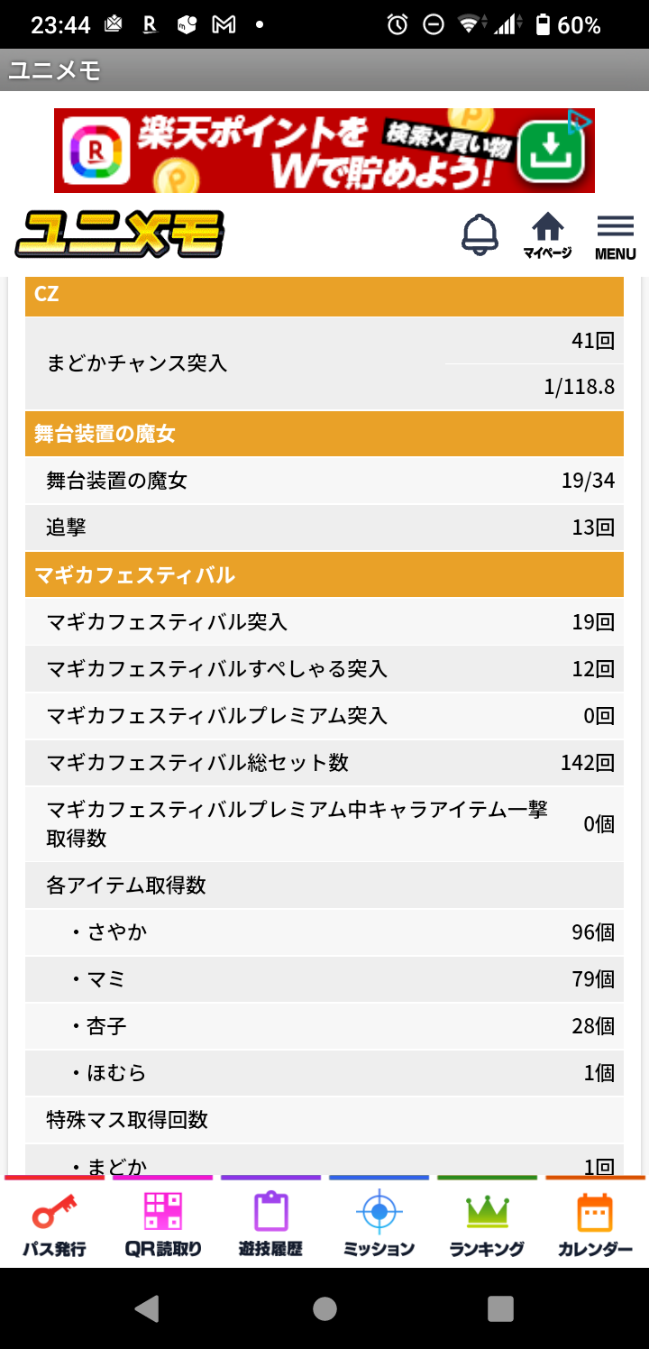Go to マイページ home icon
This screenshot has width=649, height=1349.
point(547,236)
